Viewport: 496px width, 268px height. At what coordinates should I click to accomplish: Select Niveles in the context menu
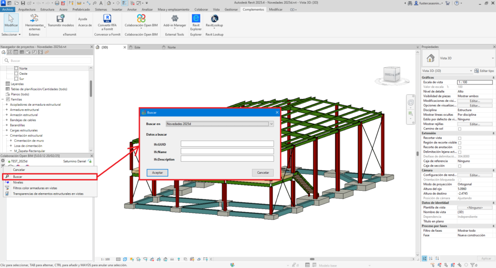(x=18, y=183)
